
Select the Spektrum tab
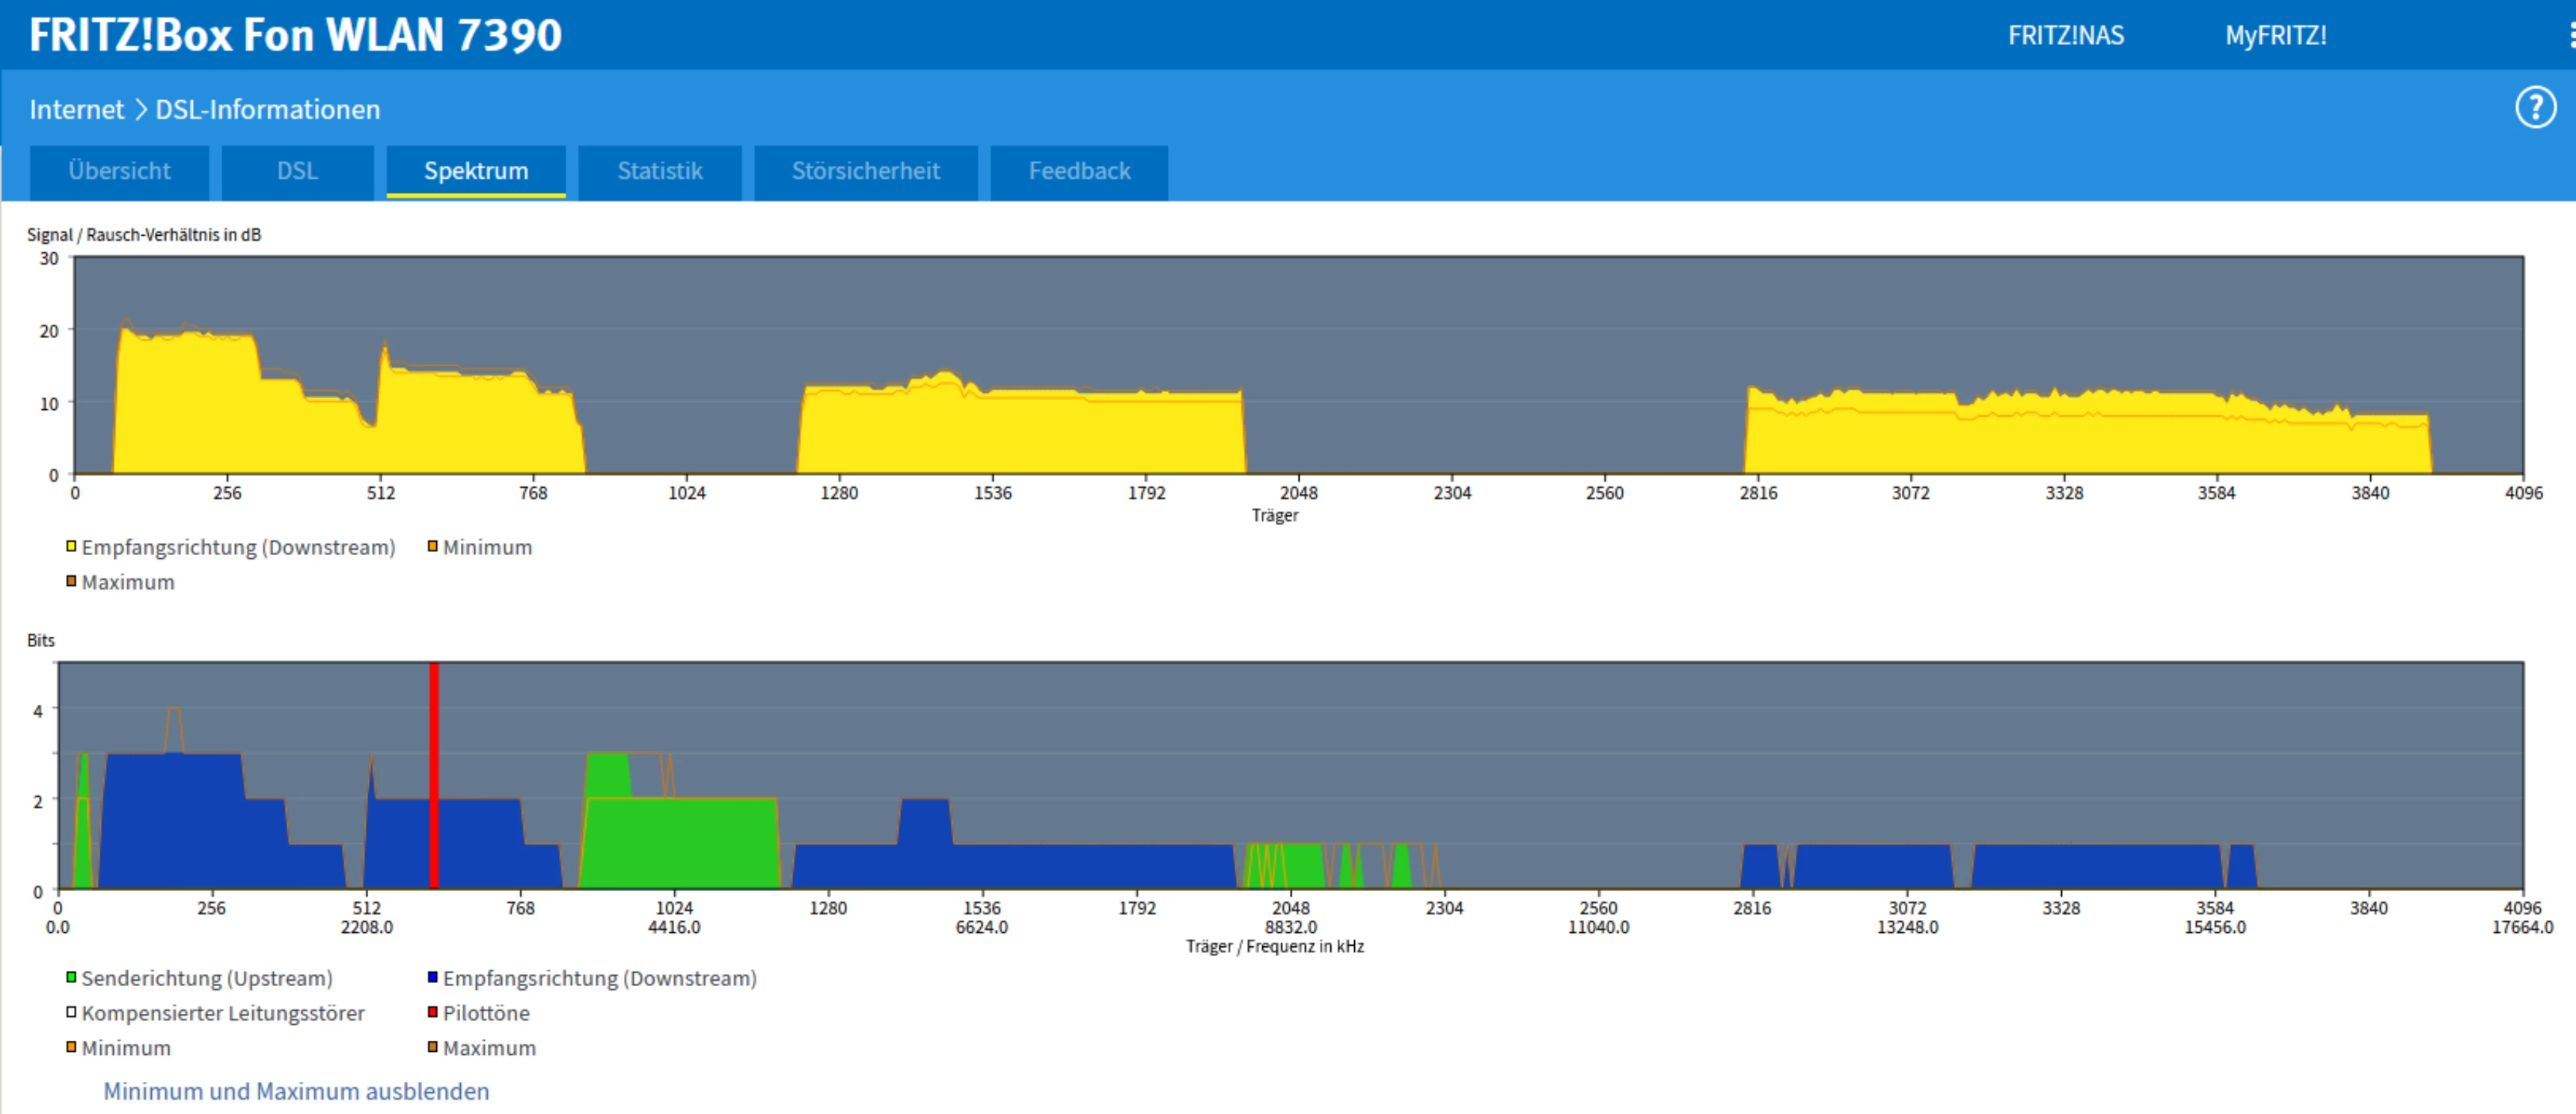point(476,171)
